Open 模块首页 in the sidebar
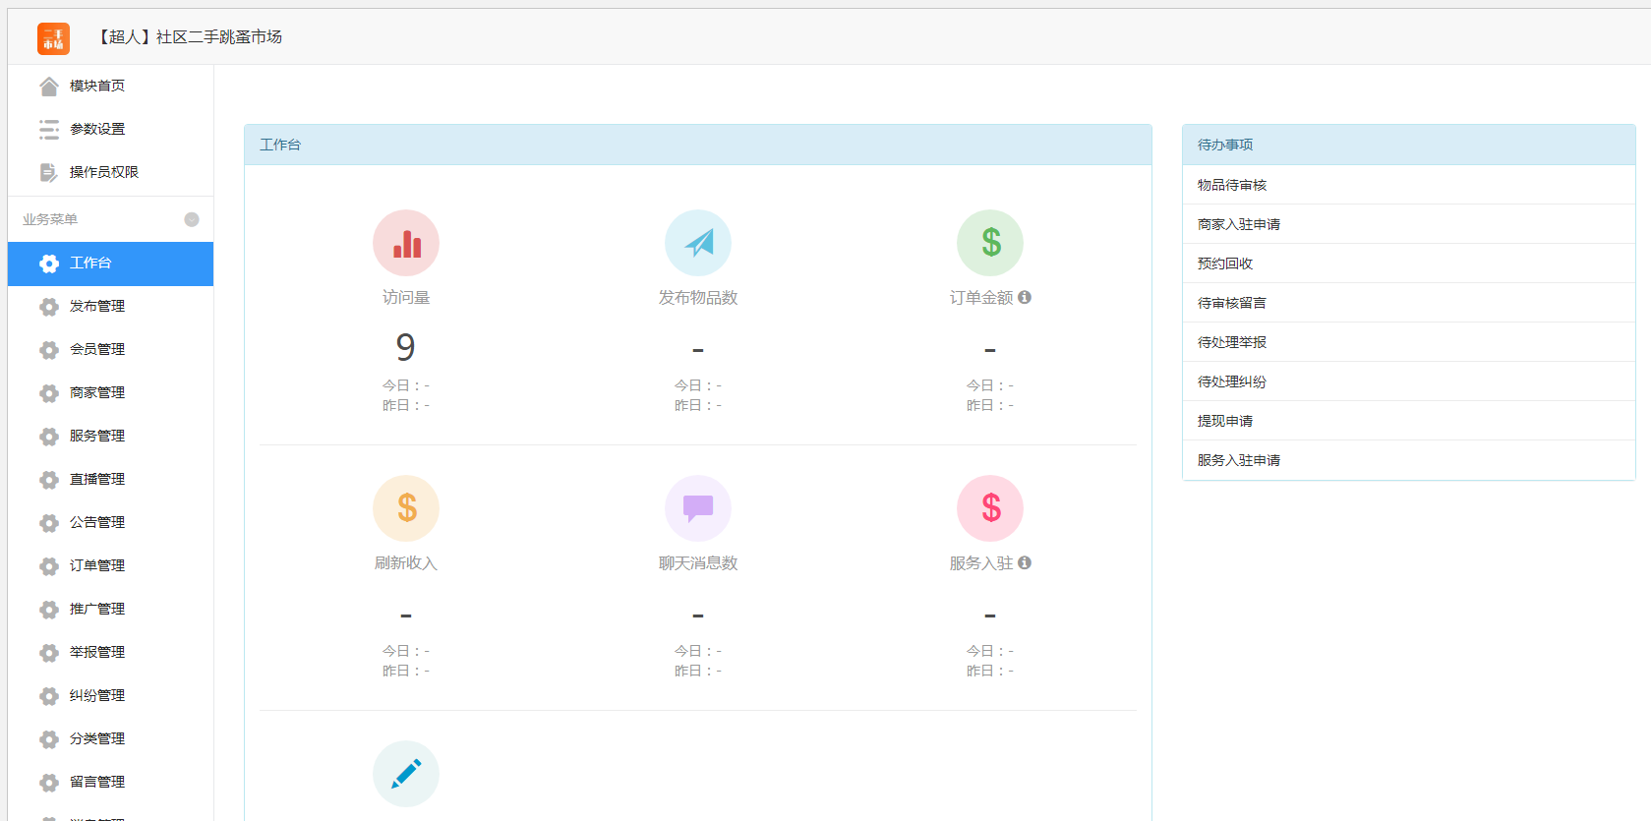Image resolution: width=1651 pixels, height=821 pixels. click(x=110, y=87)
